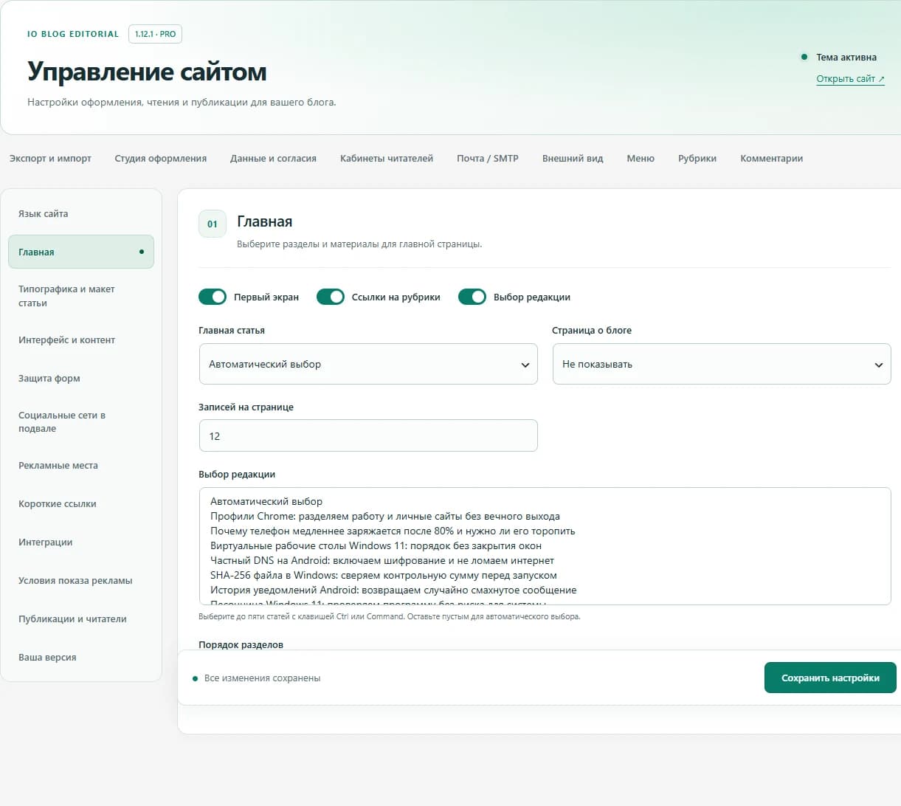901x806 pixels.
Task: Choose the Виртуальные рабочие столы Windows 11 article
Action: coord(545,545)
